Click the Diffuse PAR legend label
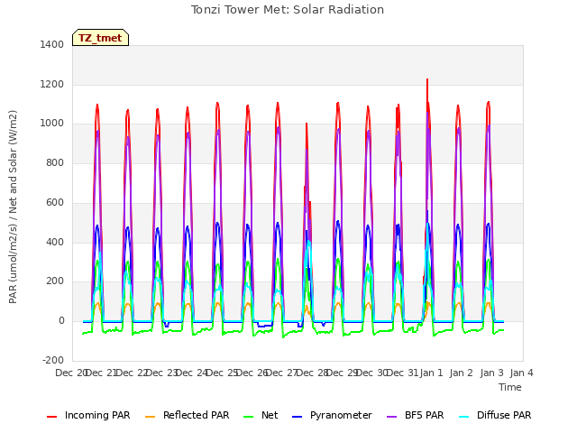The image size is (577, 433). [504, 415]
